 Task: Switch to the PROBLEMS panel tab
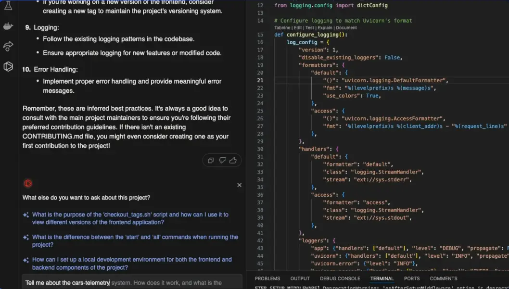coord(267,278)
